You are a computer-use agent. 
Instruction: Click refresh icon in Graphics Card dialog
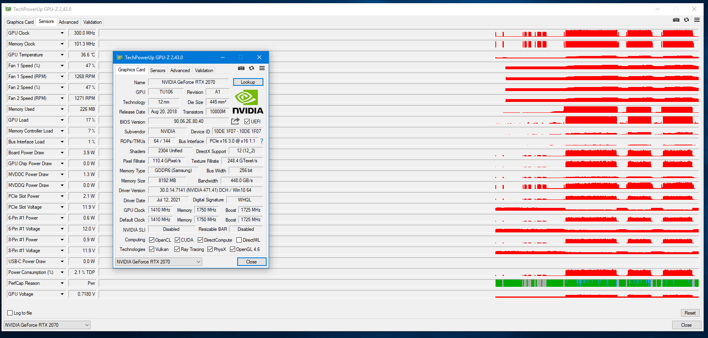(251, 68)
